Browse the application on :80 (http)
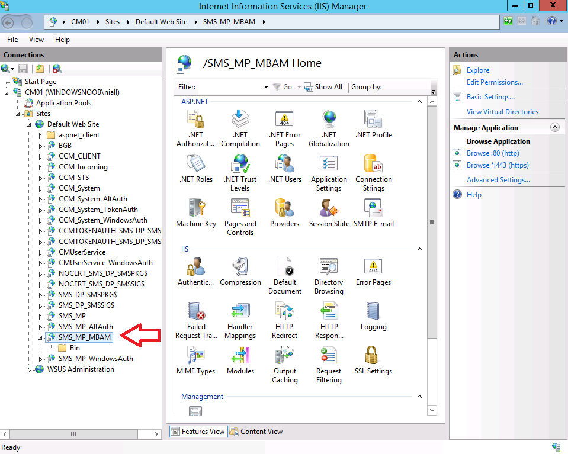 click(493, 153)
